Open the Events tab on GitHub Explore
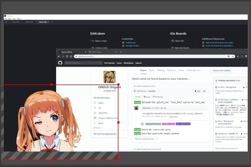Image resolution: width=251 pixels, height=167 pixels. click(181, 70)
